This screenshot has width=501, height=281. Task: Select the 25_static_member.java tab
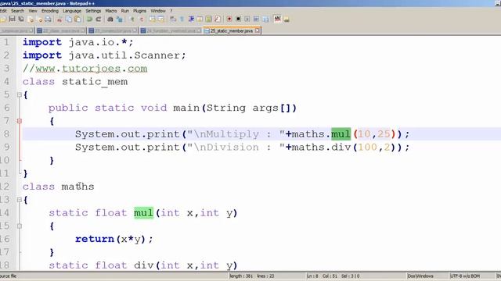point(232,30)
